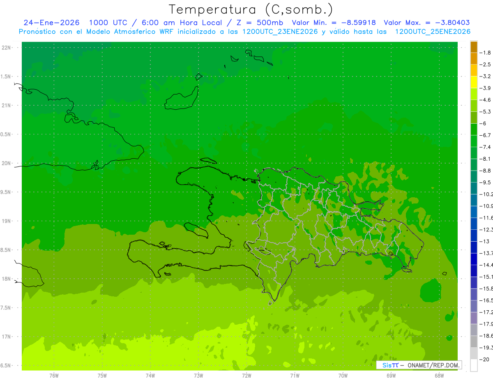This screenshot has height=381, width=493.
Task: Click 'Valor Max. = -3.80403' text
Action: coord(427,23)
